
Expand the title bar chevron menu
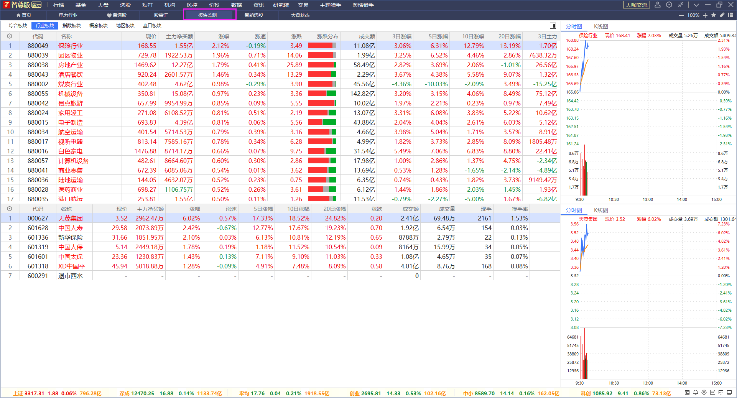(696, 5)
